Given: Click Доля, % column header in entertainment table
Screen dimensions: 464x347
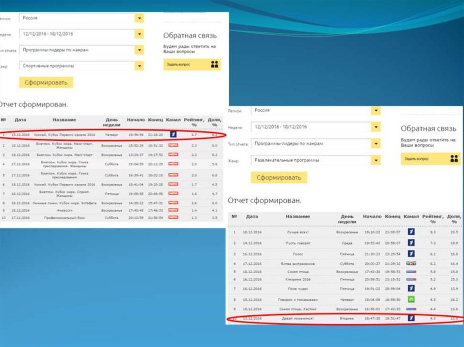Looking at the screenshot, I should click(454, 219).
